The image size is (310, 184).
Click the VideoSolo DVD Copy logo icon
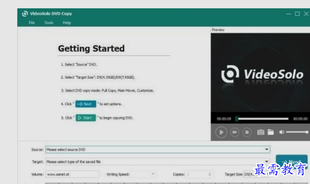tap(25, 14)
